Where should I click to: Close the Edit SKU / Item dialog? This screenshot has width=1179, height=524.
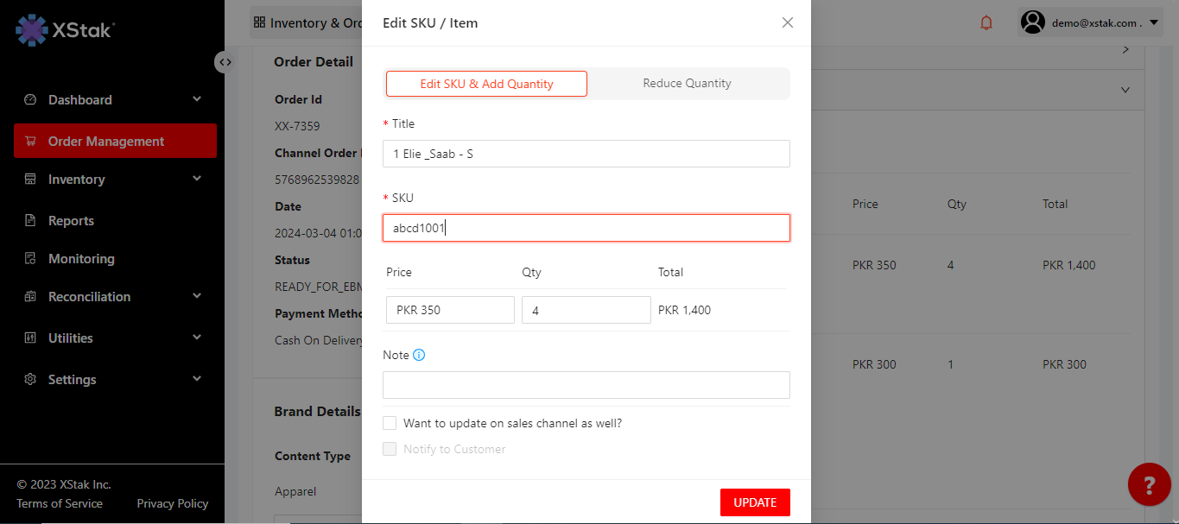point(787,22)
